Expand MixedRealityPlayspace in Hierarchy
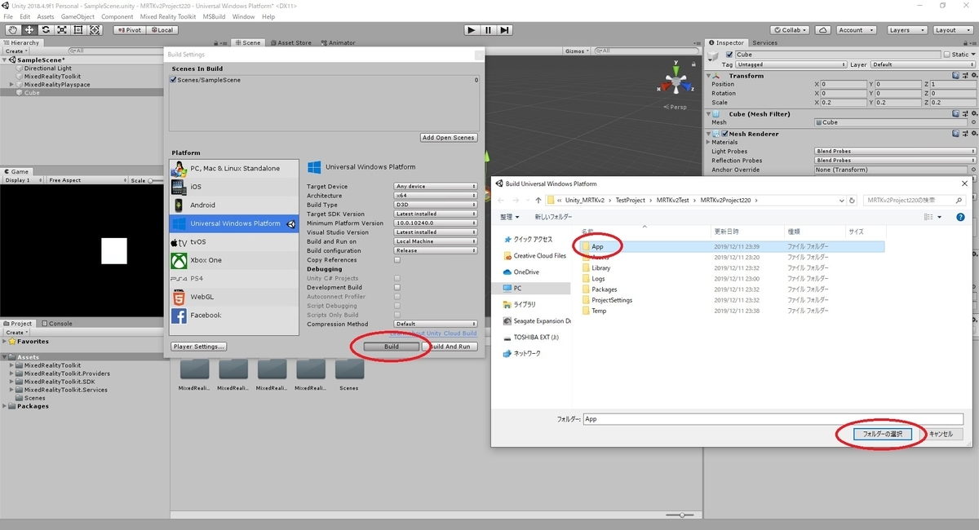The height and width of the screenshot is (530, 979). coord(11,85)
